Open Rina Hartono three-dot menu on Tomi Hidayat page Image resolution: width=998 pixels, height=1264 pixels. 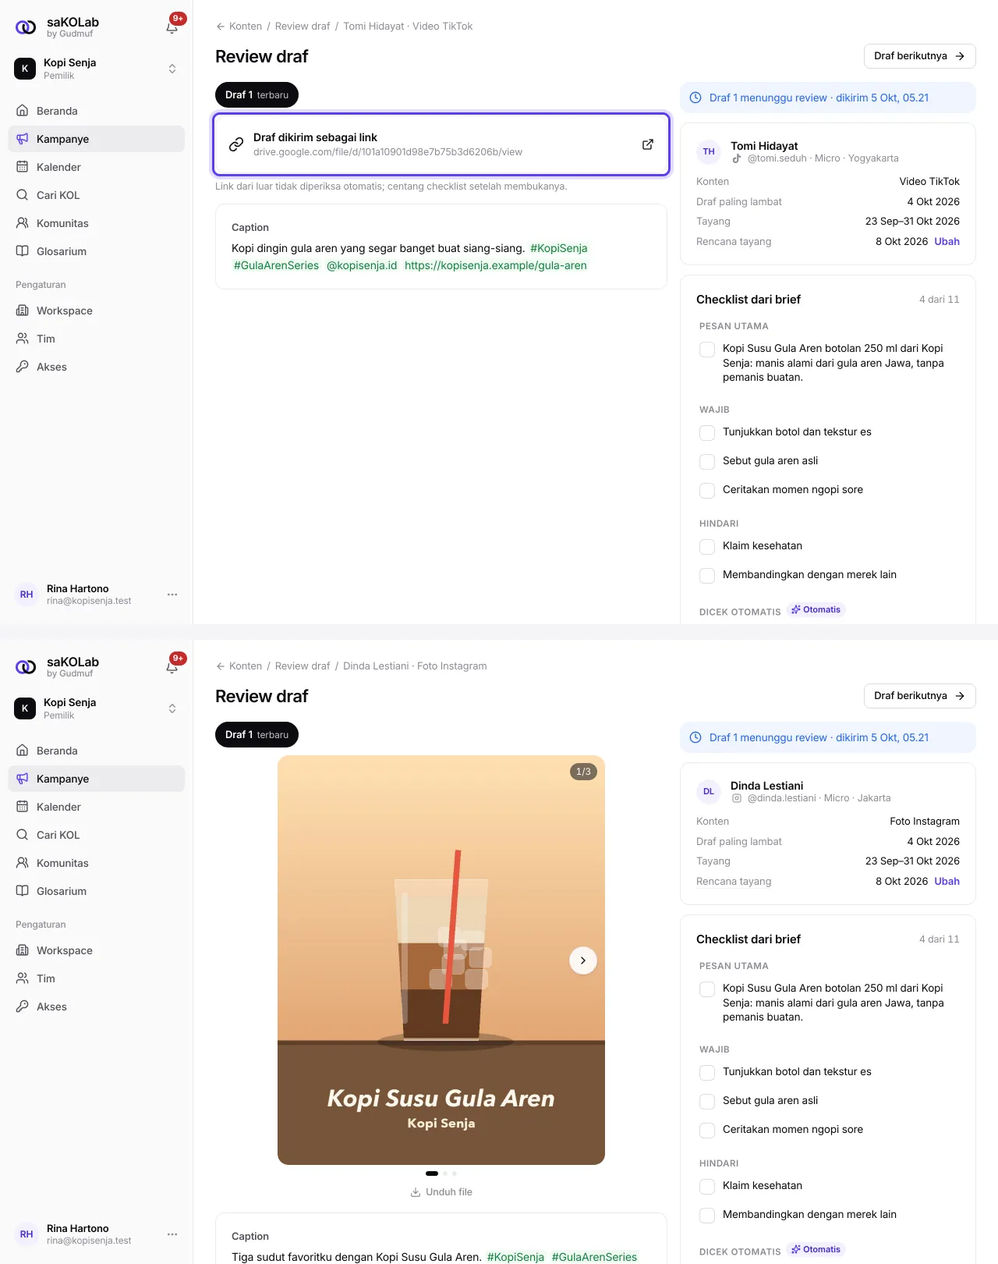coord(172,595)
